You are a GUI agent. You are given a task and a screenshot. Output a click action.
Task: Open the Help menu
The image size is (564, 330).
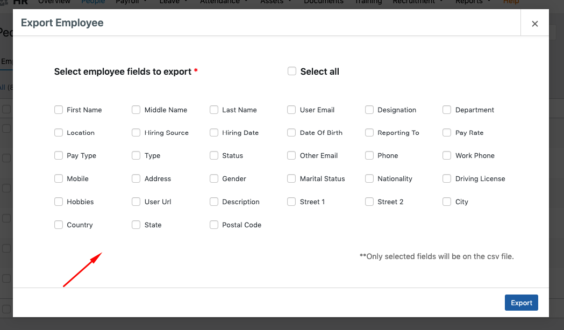[x=510, y=2]
